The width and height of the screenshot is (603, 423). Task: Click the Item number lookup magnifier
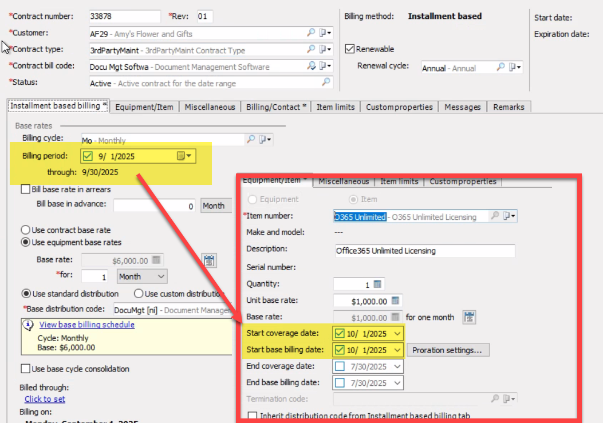[x=495, y=216]
